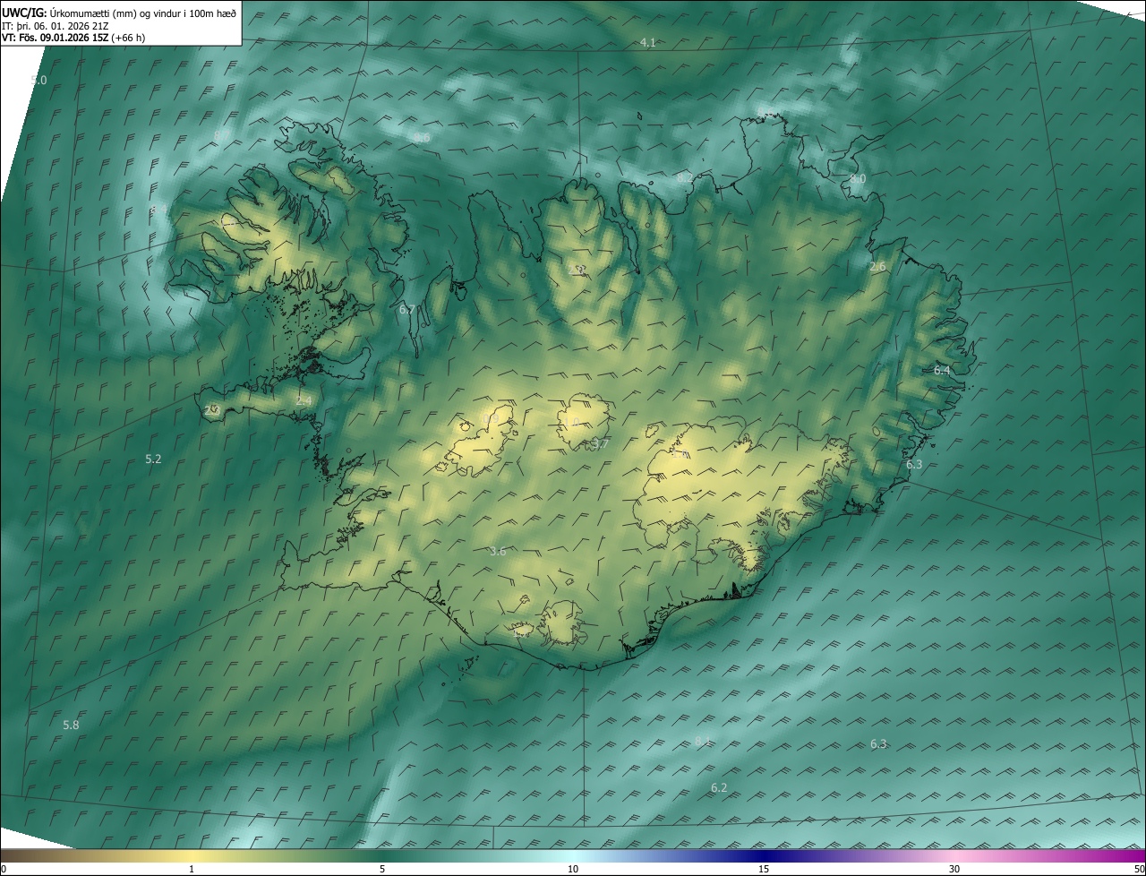The image size is (1146, 876).
Task: Click the map value '5.0'
Action: point(38,81)
